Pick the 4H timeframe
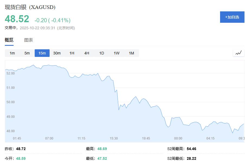 [87, 53]
